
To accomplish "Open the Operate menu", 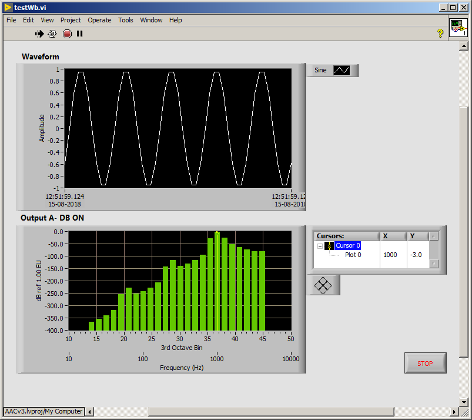I will pos(99,20).
